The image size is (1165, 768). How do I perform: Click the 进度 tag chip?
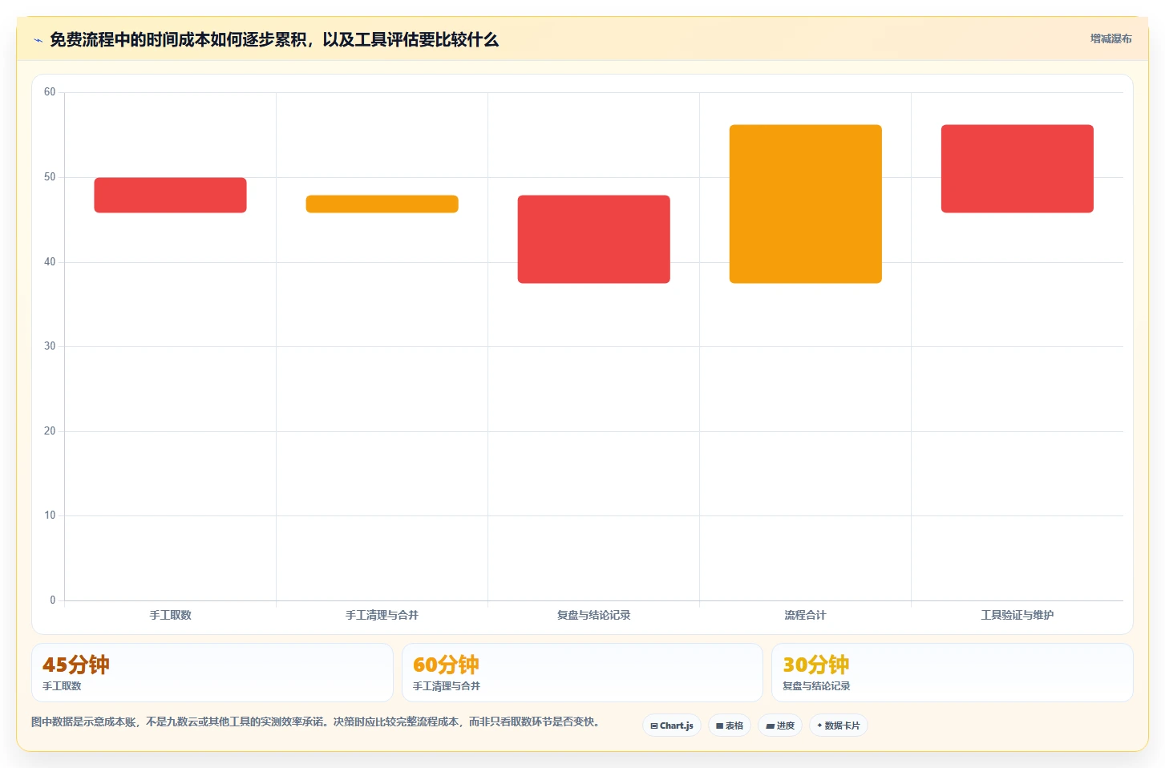point(780,726)
